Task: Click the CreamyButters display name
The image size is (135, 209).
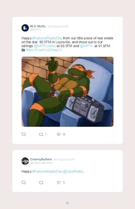Action: coord(41,159)
